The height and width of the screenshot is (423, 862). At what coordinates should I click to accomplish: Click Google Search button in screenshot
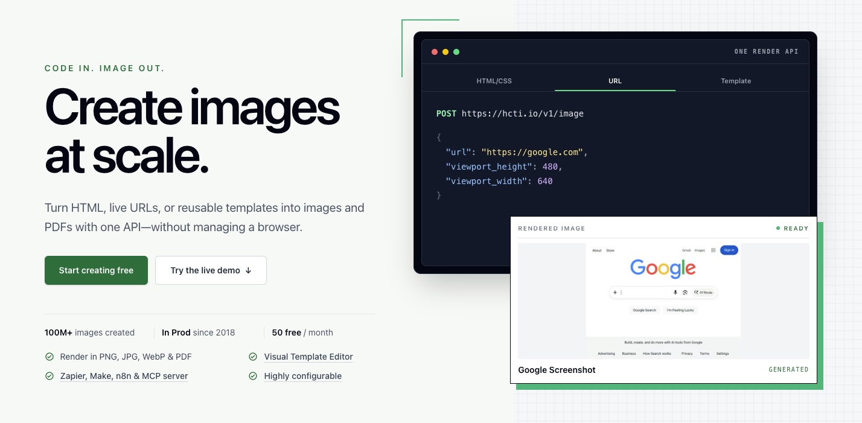[644, 310]
